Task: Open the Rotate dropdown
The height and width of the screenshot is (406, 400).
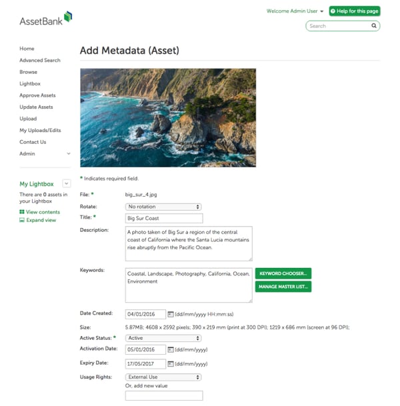Action: pos(163,207)
